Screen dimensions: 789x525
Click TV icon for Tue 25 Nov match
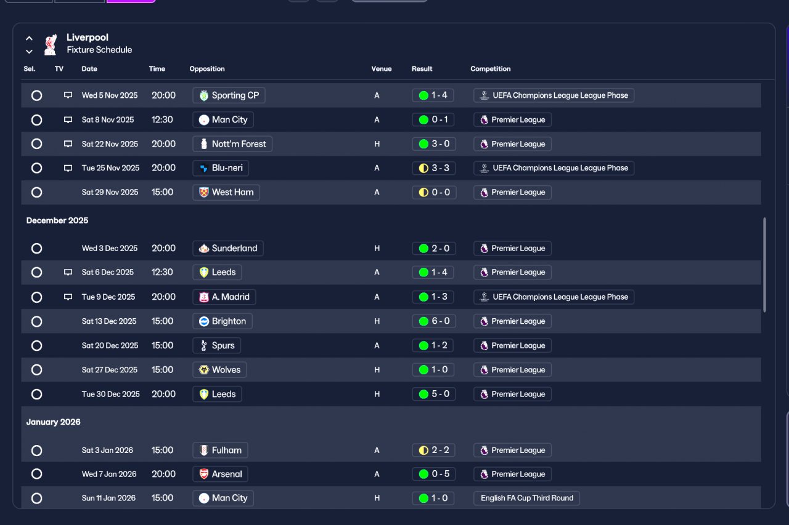pos(68,168)
